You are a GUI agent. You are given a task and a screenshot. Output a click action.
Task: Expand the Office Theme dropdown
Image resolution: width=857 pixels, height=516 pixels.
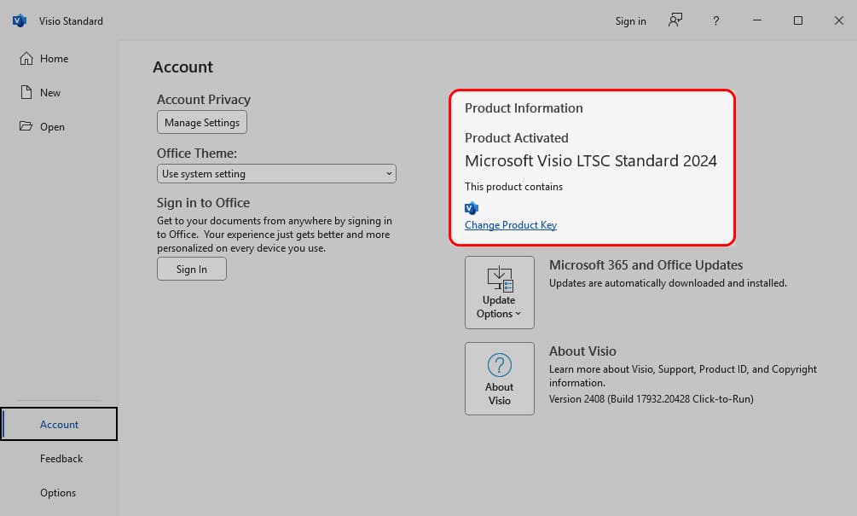(276, 174)
